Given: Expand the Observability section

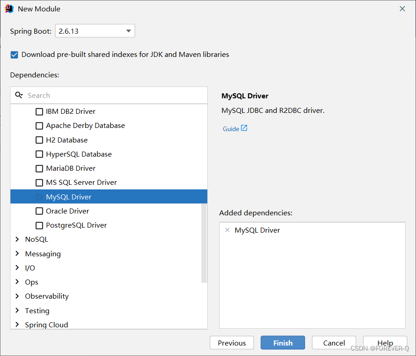Looking at the screenshot, I should click(x=17, y=296).
